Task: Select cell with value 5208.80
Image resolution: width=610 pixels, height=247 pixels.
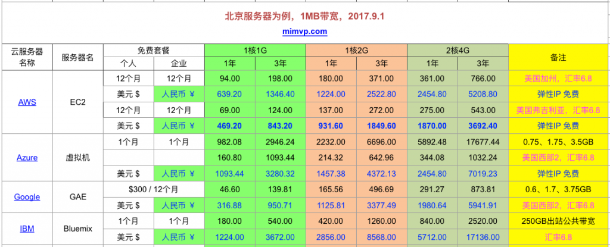Action: (x=483, y=94)
